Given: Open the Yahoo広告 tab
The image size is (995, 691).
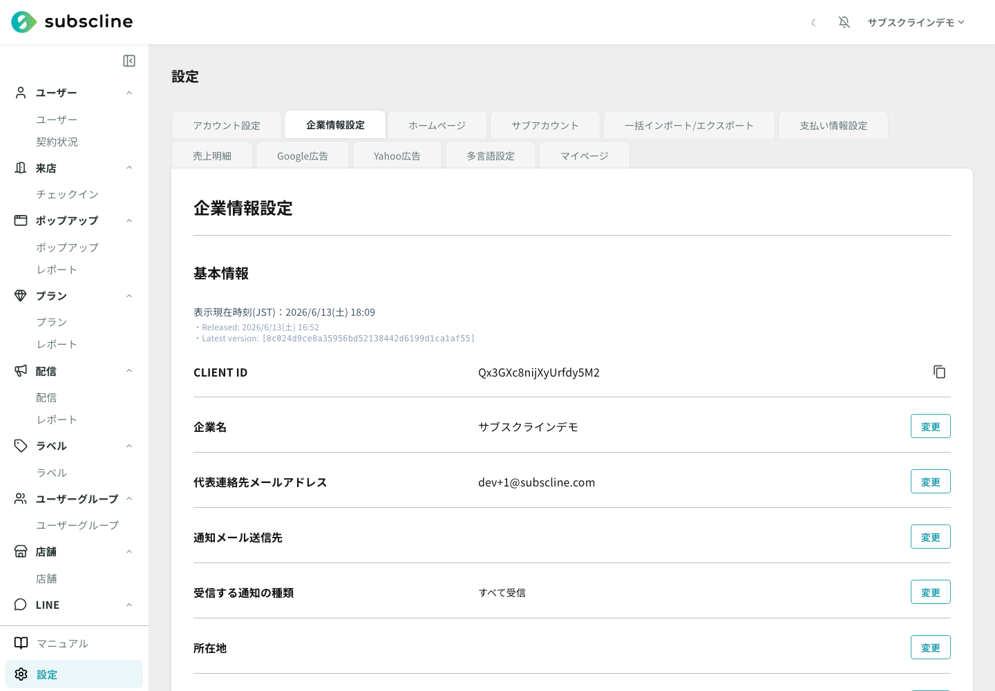Looking at the screenshot, I should (x=397, y=155).
